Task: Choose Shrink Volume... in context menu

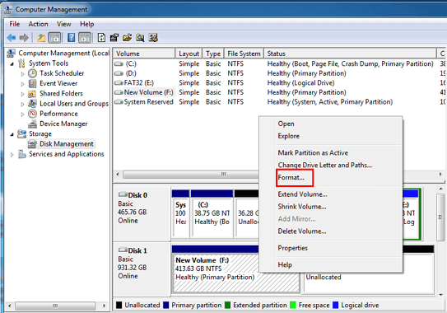Action: (302, 207)
